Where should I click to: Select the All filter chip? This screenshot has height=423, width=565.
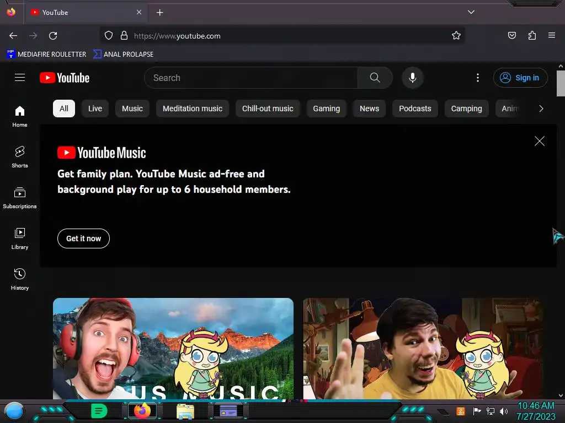click(64, 109)
